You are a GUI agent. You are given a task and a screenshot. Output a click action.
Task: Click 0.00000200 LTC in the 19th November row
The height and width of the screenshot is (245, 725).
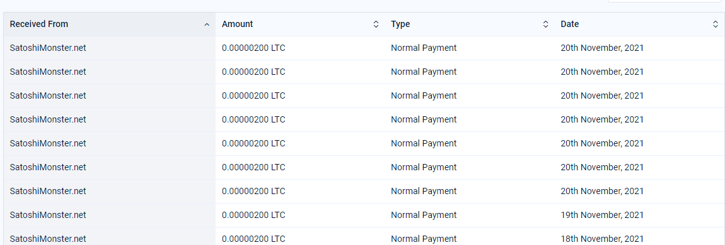(253, 215)
